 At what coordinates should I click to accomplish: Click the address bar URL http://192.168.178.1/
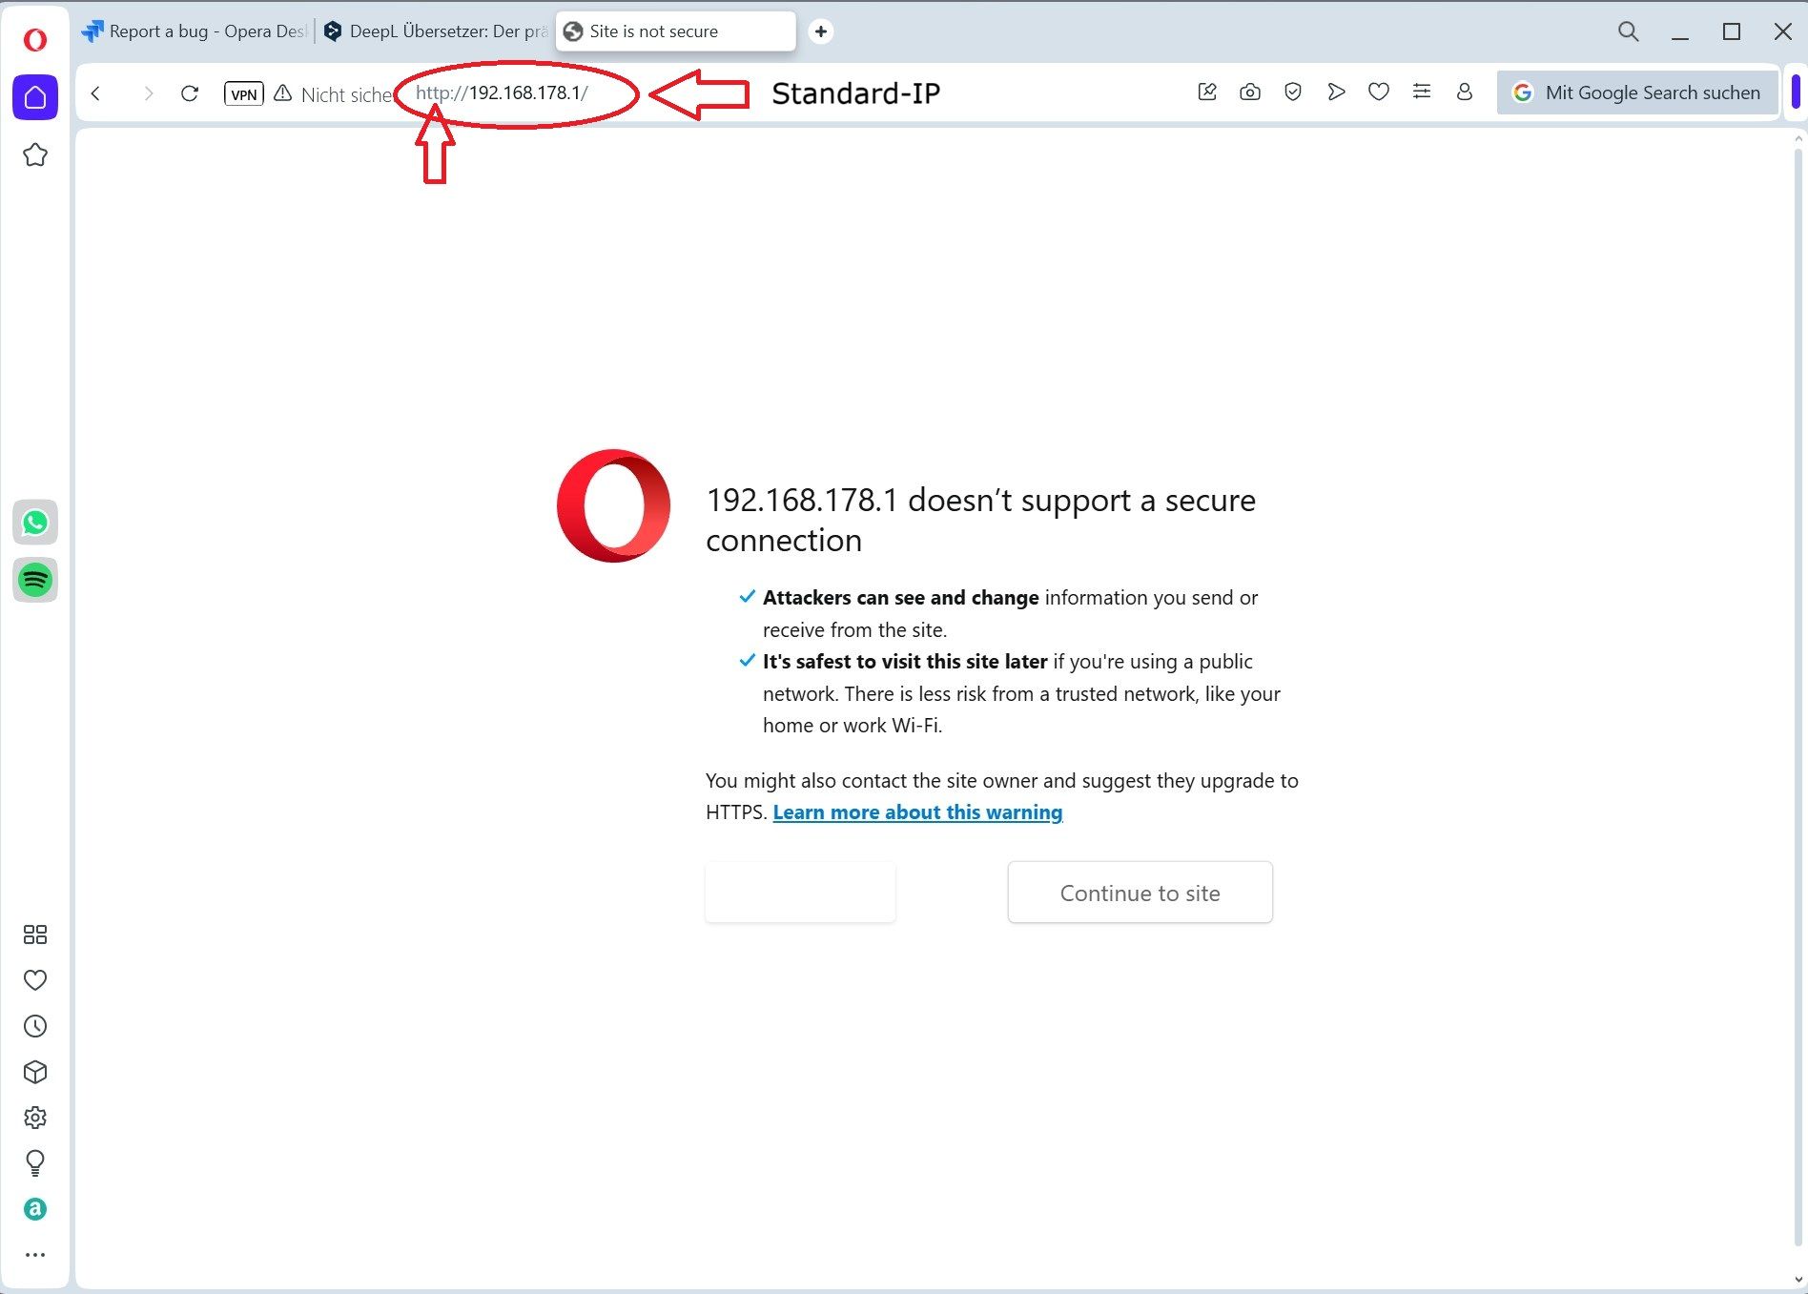503,92
